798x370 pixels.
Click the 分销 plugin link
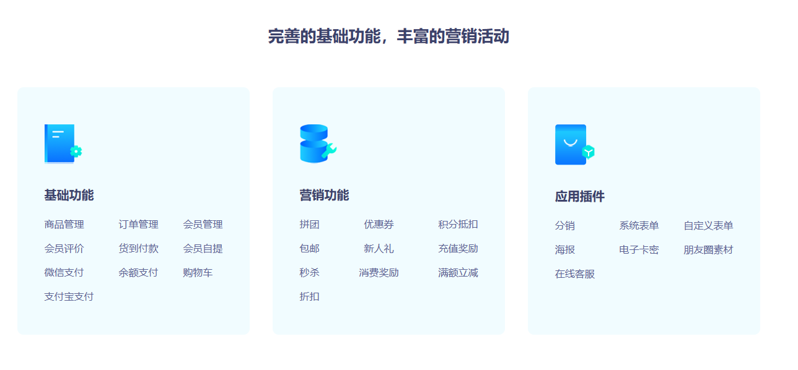(x=564, y=226)
